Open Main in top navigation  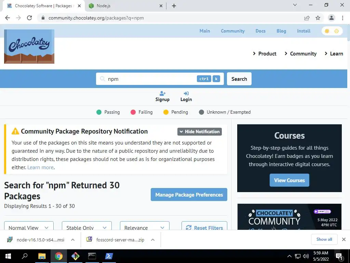[205, 31]
